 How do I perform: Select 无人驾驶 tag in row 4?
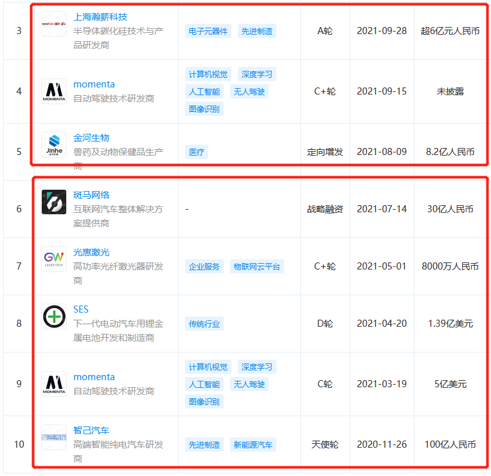(249, 91)
